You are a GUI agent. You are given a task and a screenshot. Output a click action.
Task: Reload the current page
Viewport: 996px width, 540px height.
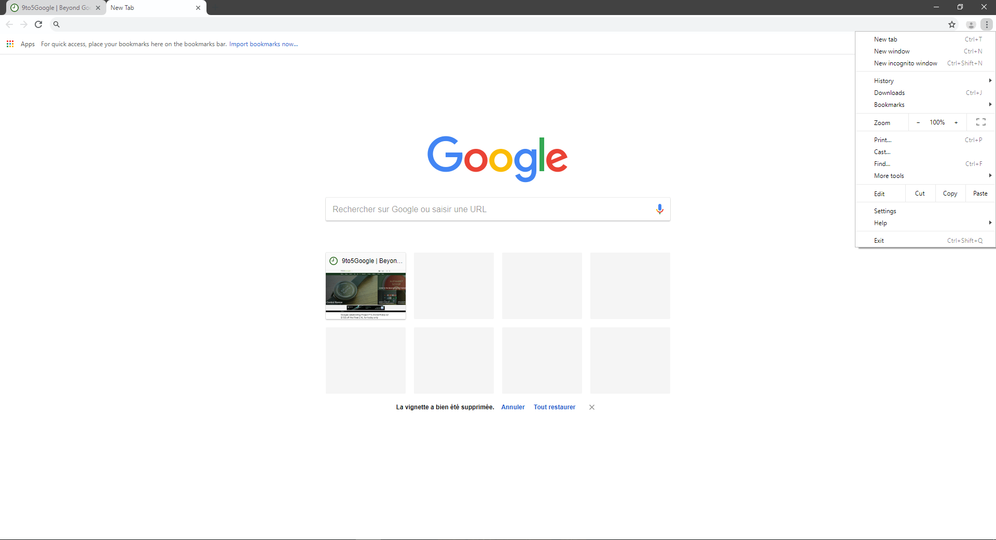38,24
